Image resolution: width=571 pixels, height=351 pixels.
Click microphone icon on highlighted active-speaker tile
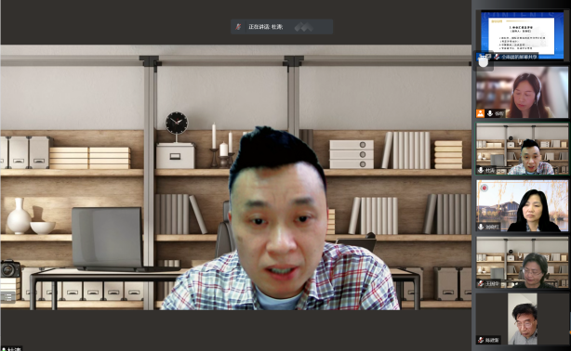tap(481, 170)
